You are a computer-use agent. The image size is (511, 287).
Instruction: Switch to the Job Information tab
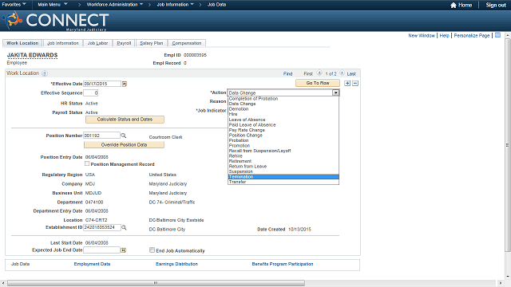point(63,43)
